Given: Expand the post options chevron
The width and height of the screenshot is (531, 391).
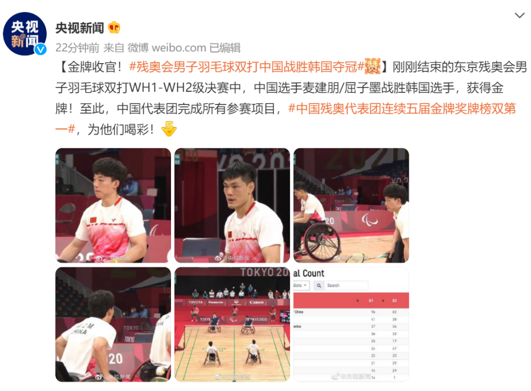Looking at the screenshot, I should (x=519, y=15).
